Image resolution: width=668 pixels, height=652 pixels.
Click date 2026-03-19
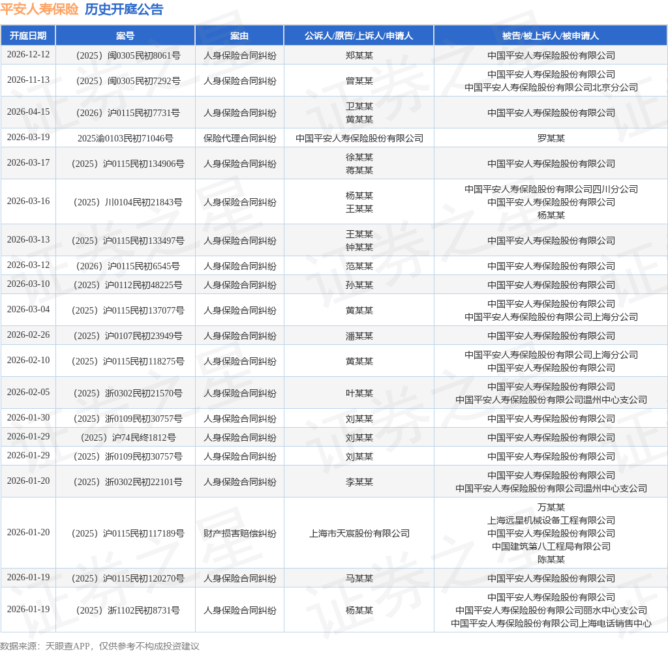point(28,138)
